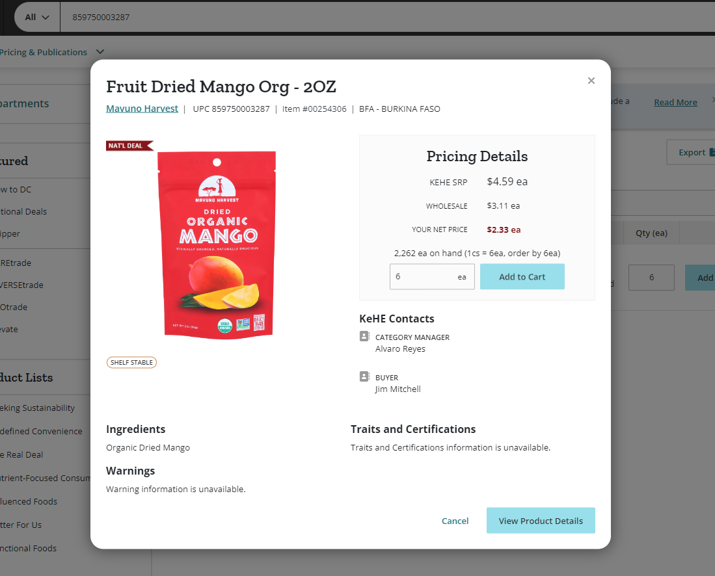715x576 pixels.
Task: Focus the quantity field in Pricing Details
Action: [x=432, y=276]
